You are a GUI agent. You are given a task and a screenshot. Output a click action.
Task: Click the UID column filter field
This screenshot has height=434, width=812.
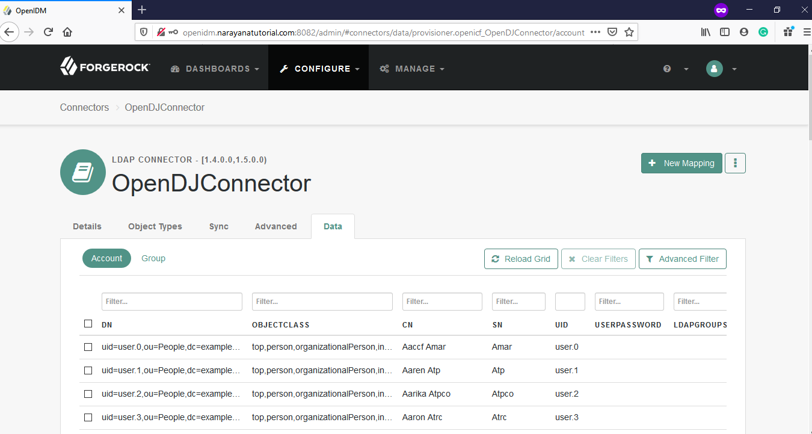pyautogui.click(x=570, y=302)
